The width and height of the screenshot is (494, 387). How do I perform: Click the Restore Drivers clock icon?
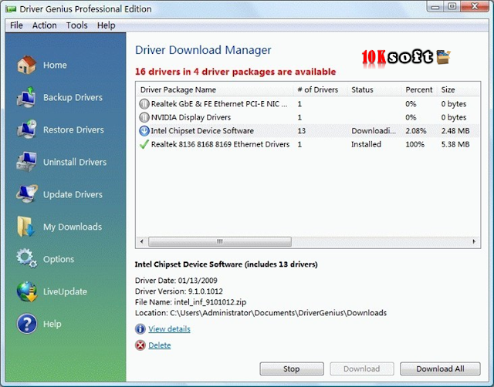point(26,130)
